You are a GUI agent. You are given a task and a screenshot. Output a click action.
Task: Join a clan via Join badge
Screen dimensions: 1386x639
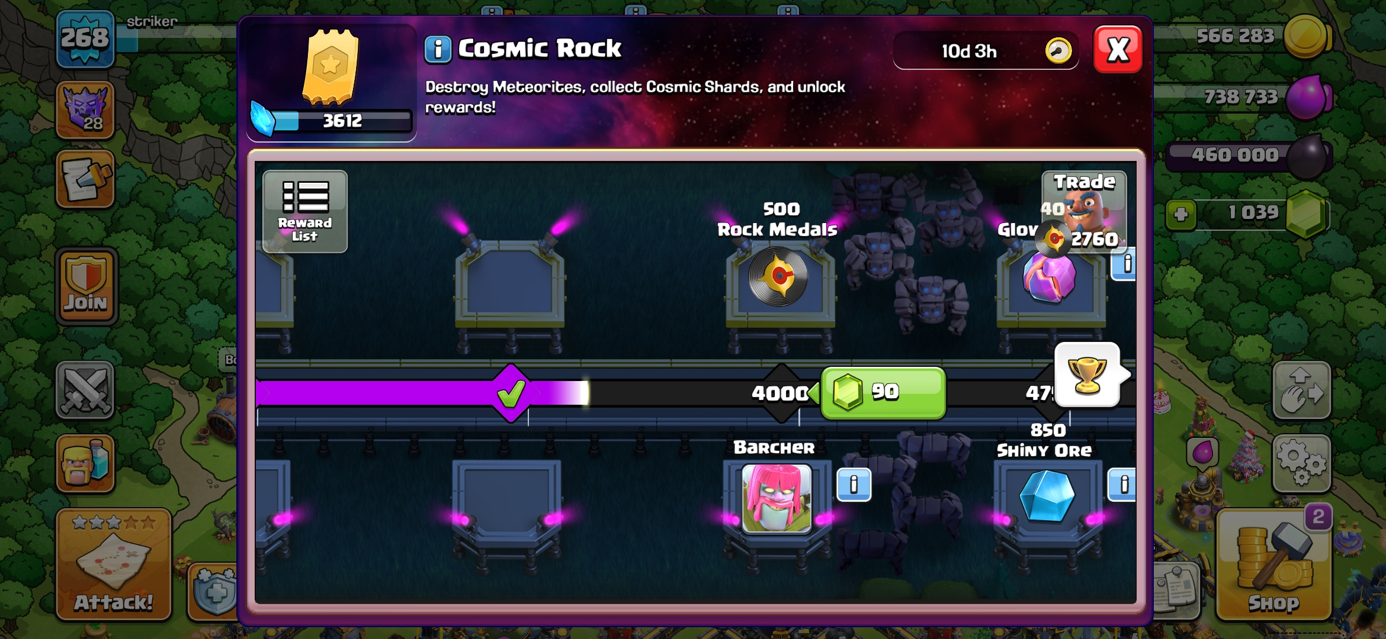(86, 286)
